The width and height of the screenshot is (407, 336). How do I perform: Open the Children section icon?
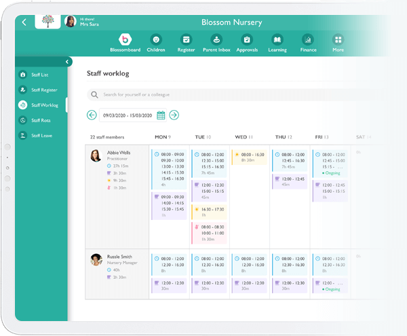click(156, 39)
